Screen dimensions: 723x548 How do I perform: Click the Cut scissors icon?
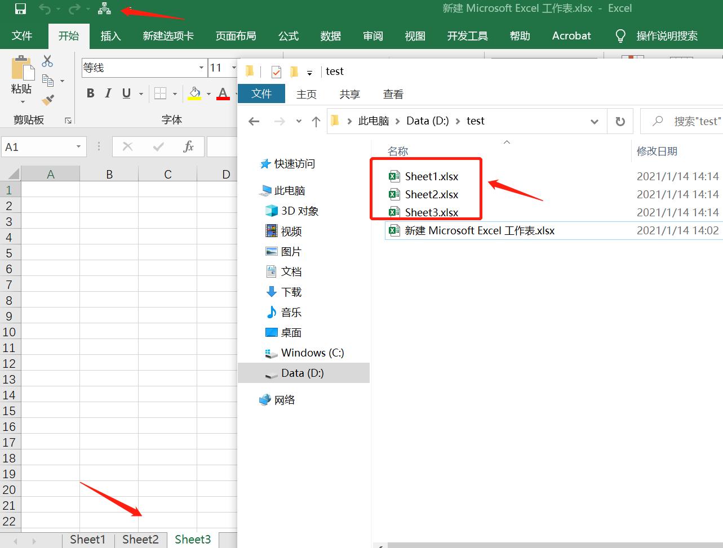(x=48, y=61)
